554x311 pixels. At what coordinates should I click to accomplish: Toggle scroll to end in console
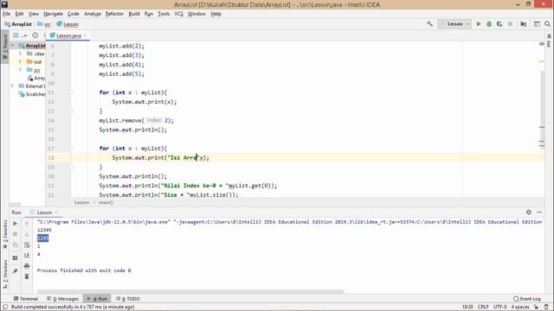click(x=27, y=256)
